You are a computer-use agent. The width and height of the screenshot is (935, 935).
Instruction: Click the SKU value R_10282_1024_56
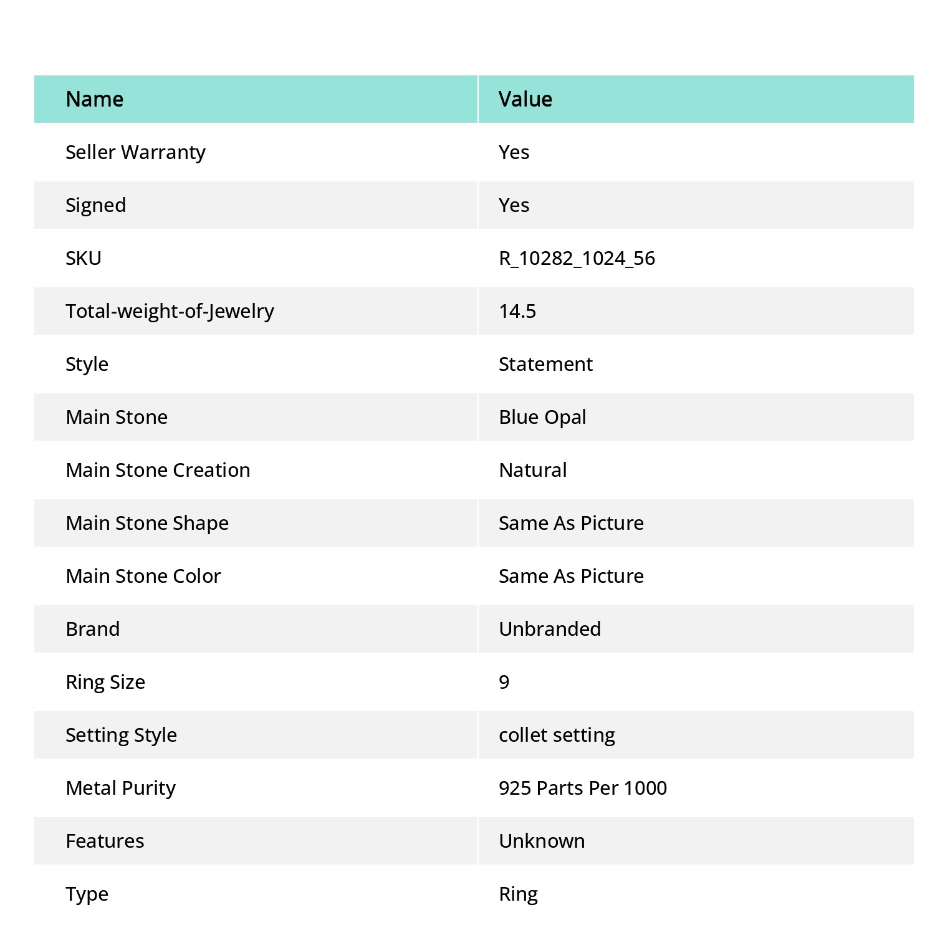[x=577, y=258]
